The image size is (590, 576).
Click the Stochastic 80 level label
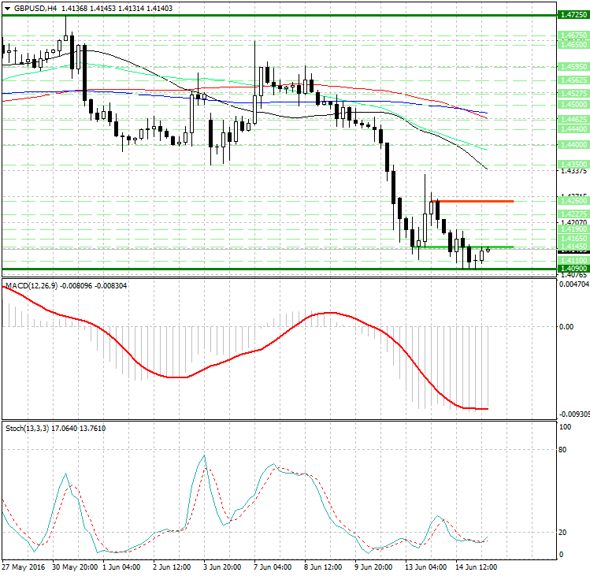click(x=564, y=450)
